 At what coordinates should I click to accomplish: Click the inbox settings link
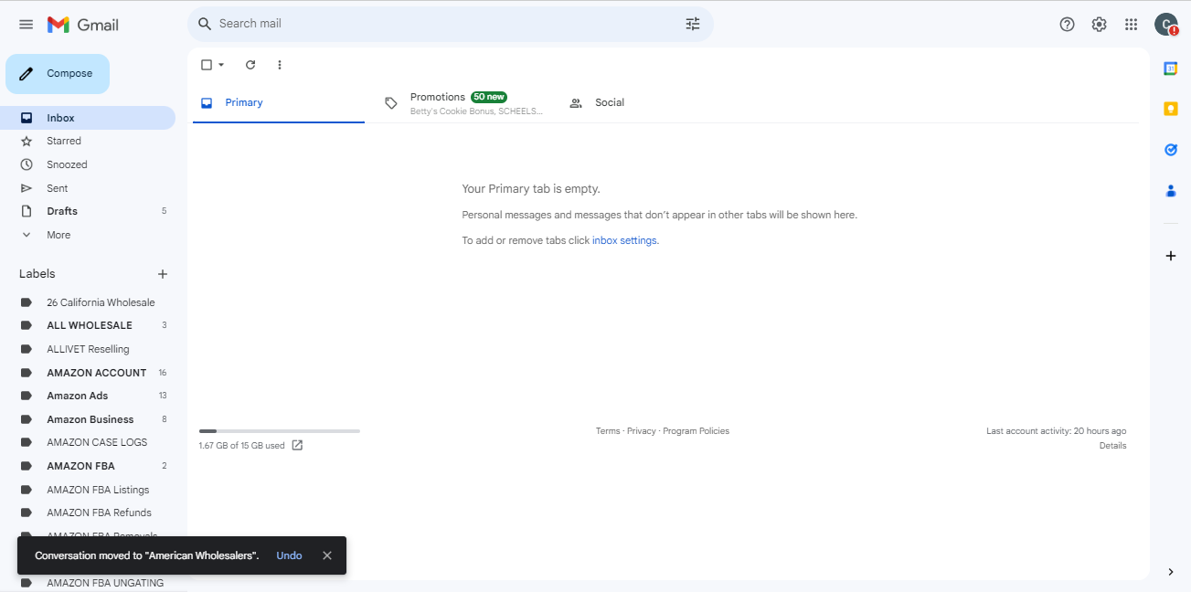625,240
